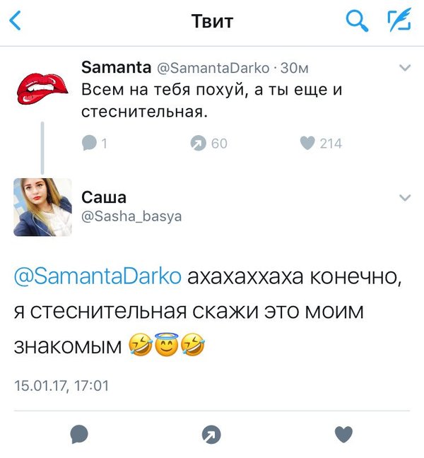Expand options chevron on Саша's tweet

click(405, 198)
